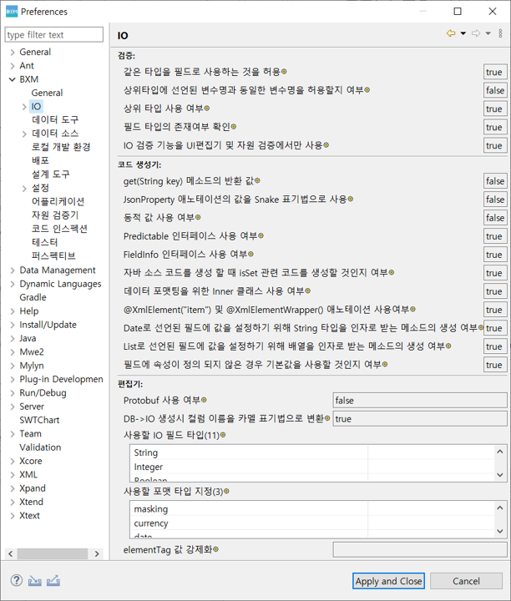The image size is (511, 601).
Task: Toggle the 동적 값 사용 여부 false button
Action: pyautogui.click(x=495, y=218)
